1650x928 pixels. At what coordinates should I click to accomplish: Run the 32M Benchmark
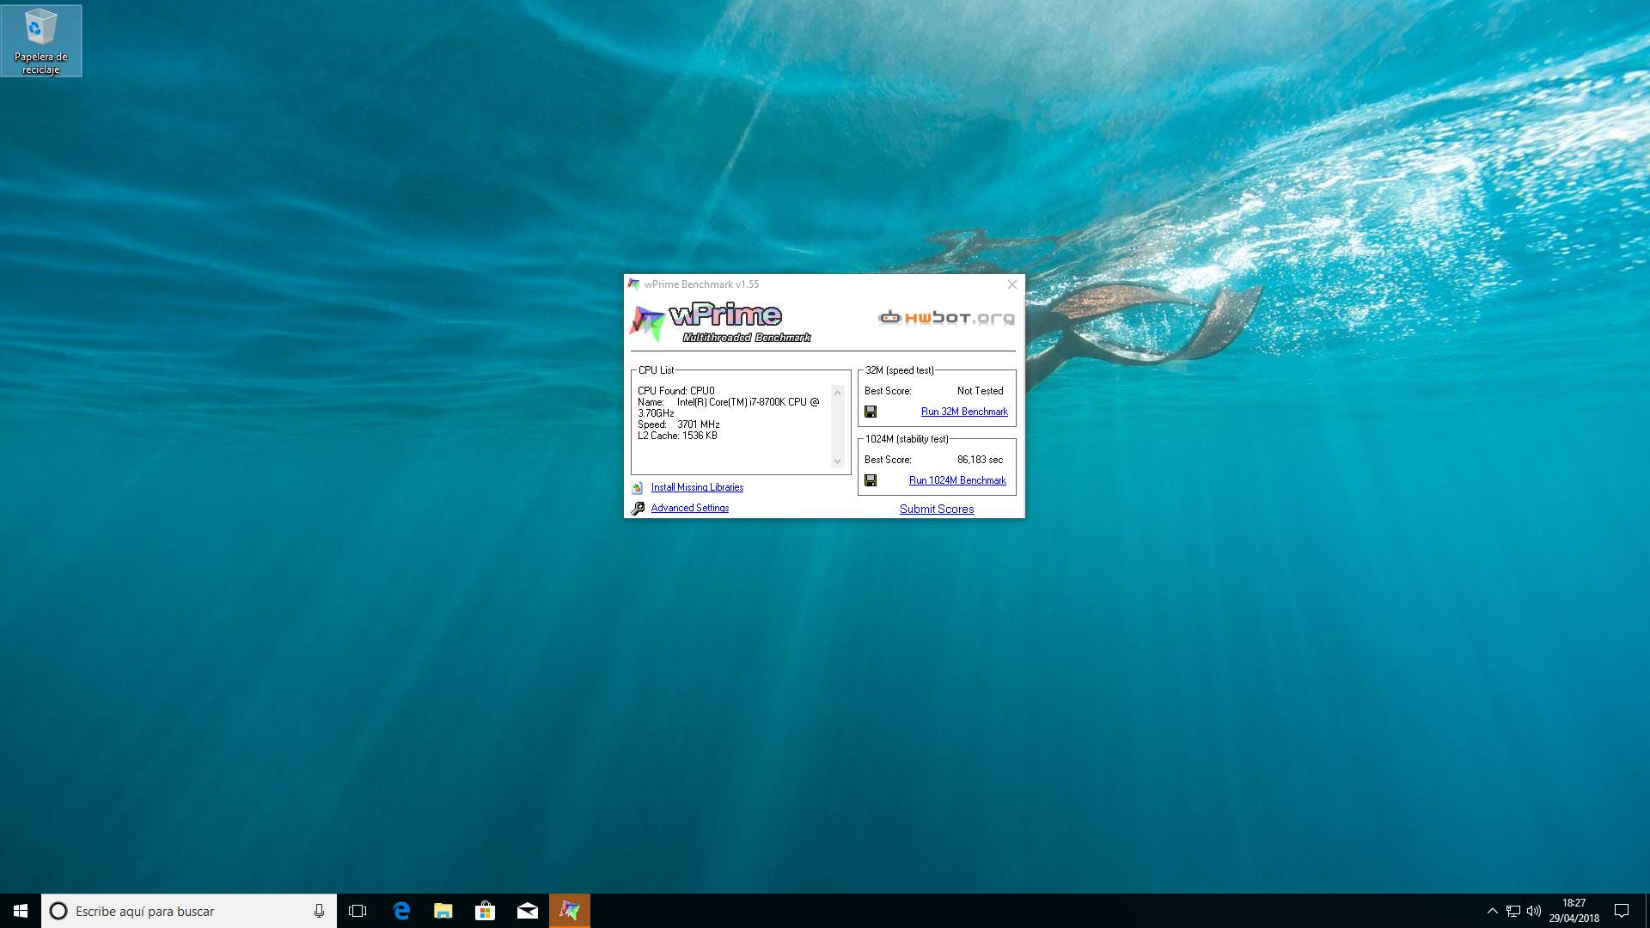[x=964, y=412]
